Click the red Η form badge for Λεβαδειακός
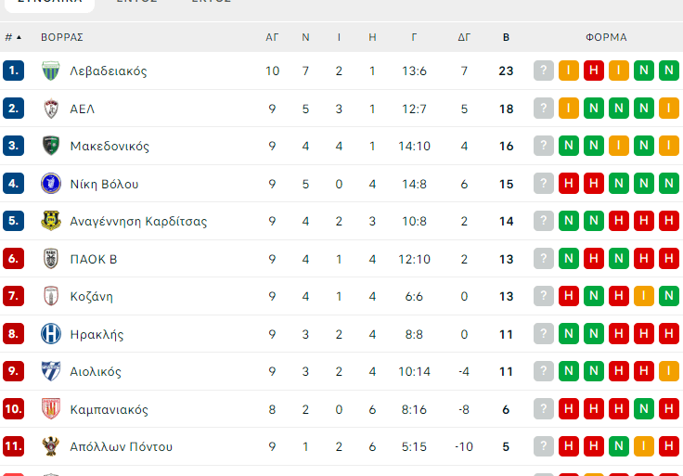 pyautogui.click(x=594, y=71)
